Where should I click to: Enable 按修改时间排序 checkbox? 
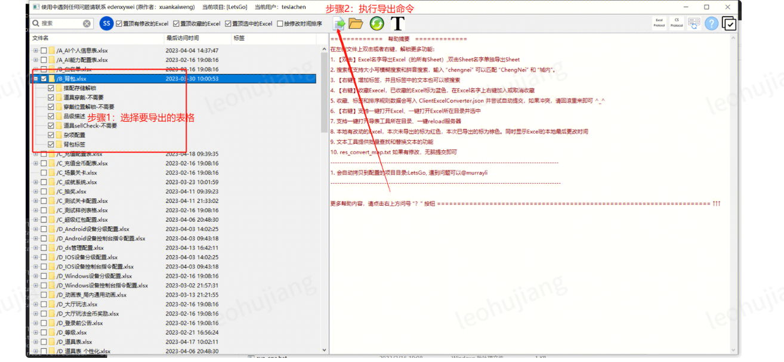tap(280, 24)
